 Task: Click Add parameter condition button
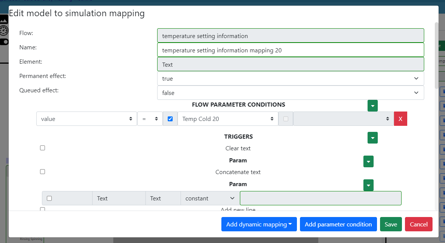[338, 224]
